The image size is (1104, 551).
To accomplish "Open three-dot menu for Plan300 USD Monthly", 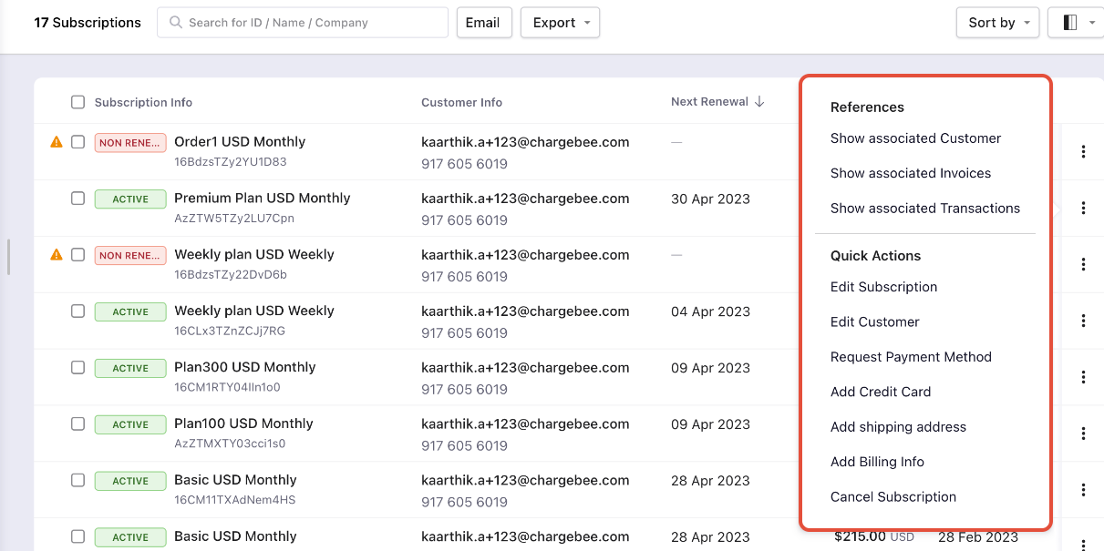I will pos(1083,377).
